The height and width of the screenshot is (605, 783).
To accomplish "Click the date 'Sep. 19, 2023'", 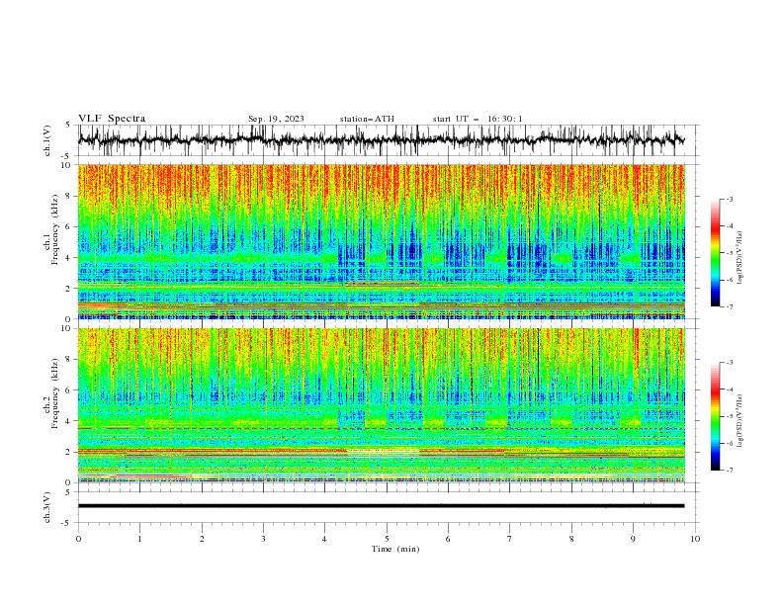I will click(x=276, y=119).
